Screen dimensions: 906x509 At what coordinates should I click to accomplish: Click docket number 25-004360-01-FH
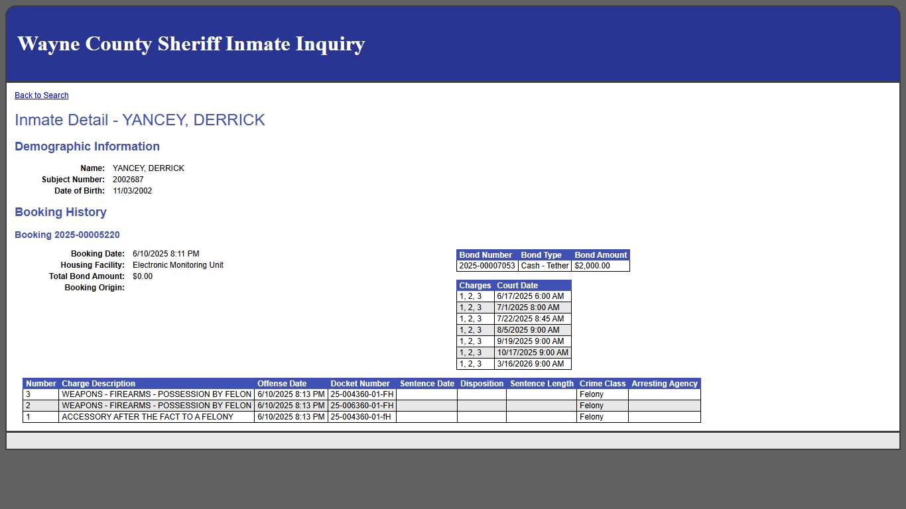pyautogui.click(x=360, y=394)
